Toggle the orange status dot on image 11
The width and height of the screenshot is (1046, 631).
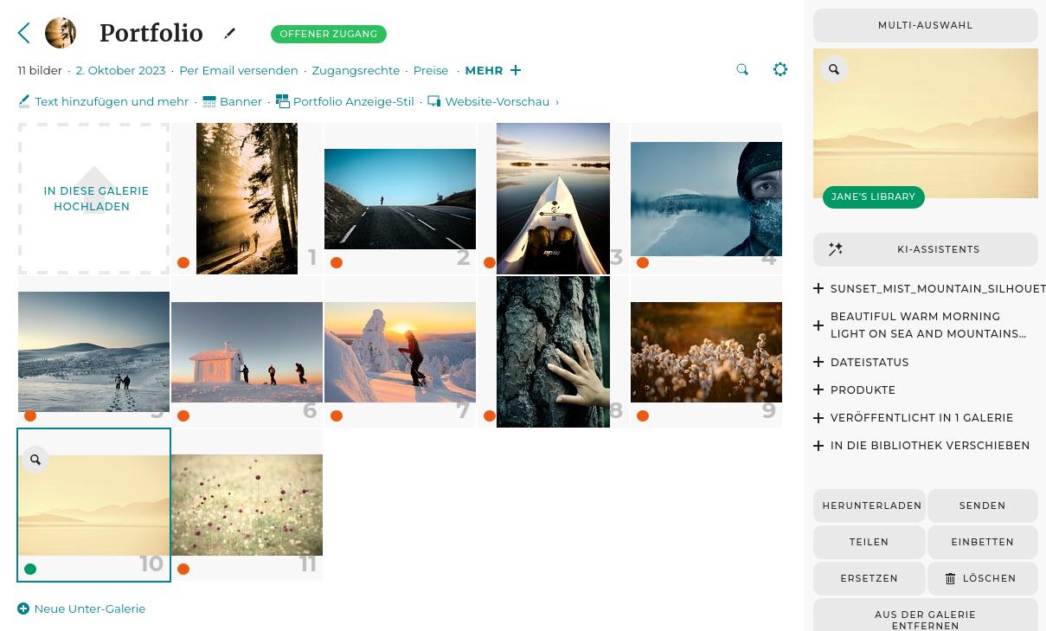click(183, 569)
